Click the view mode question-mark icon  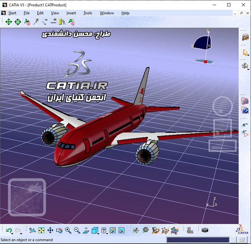(104, 230)
